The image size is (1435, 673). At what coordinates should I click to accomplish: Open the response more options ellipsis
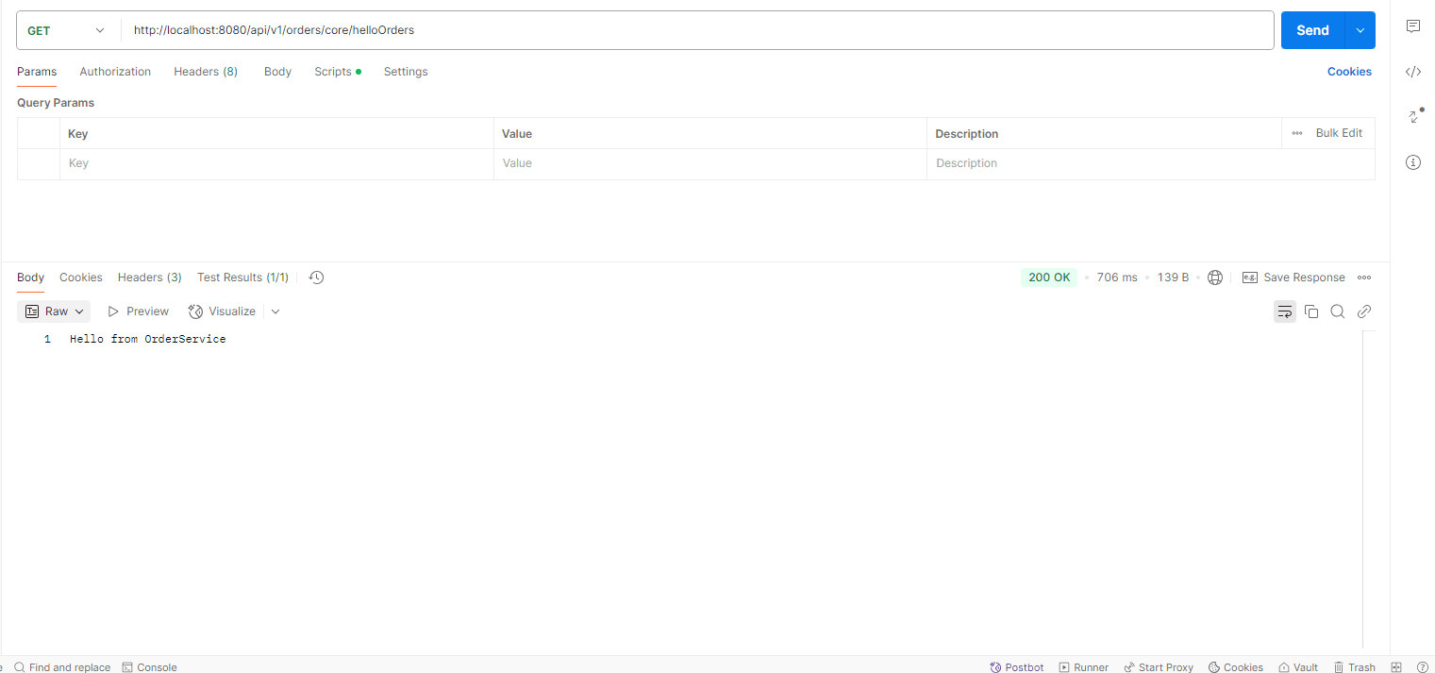click(x=1364, y=278)
